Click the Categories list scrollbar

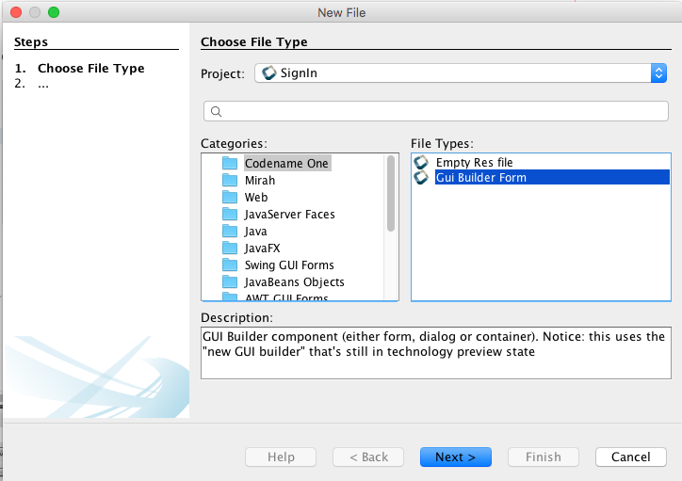click(x=391, y=193)
